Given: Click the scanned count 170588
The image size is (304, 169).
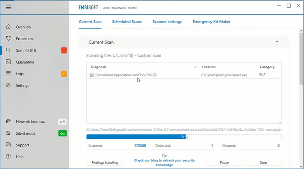Looking at the screenshot, I should [140, 146].
